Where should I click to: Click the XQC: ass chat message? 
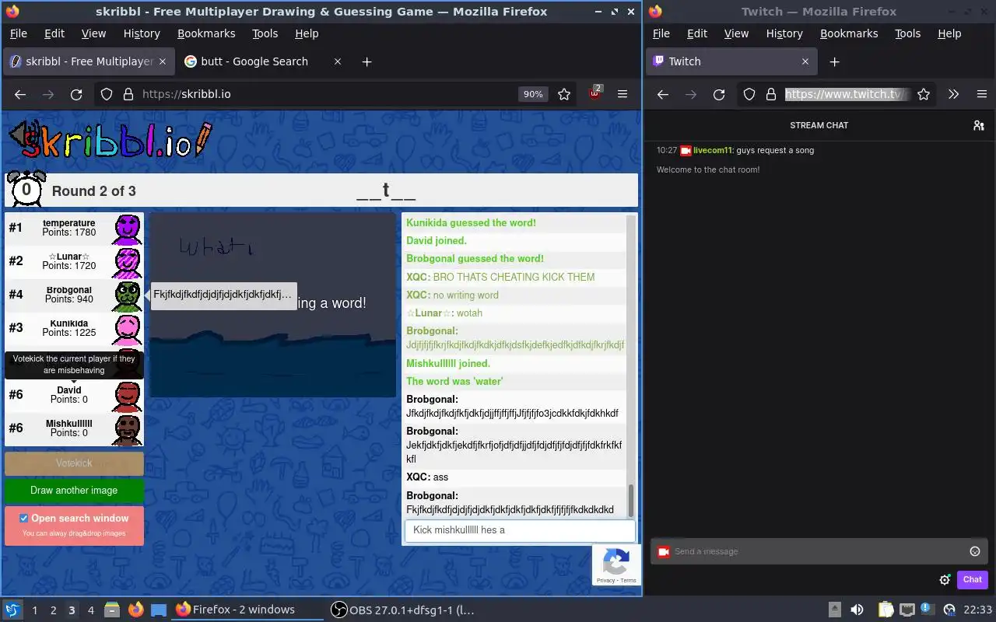point(427,477)
